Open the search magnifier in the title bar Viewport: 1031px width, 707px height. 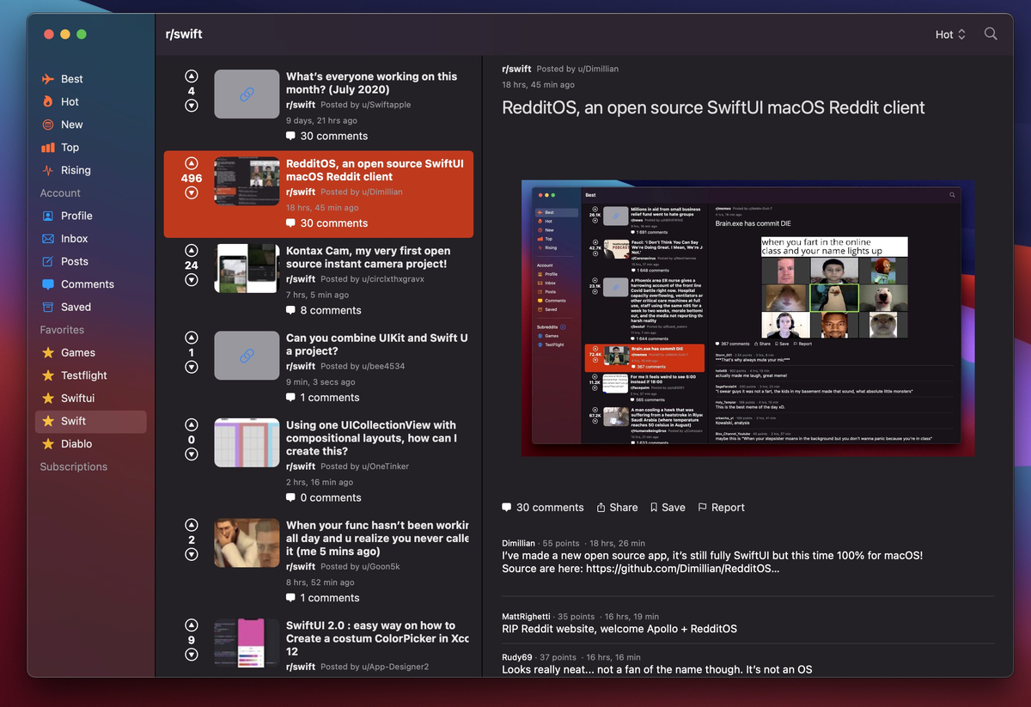click(x=991, y=34)
